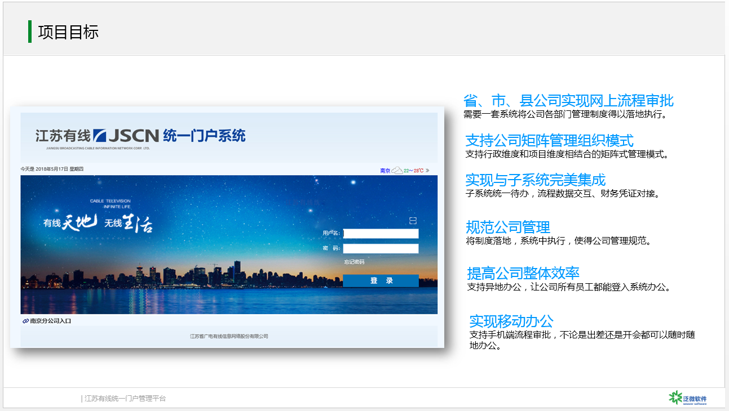729x411 pixels.
Task: Click heading 支持公司矩阵管理组织模式
Action: (x=549, y=140)
